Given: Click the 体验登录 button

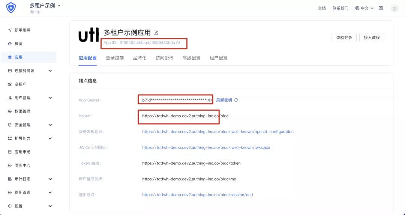Looking at the screenshot, I should click(344, 38).
